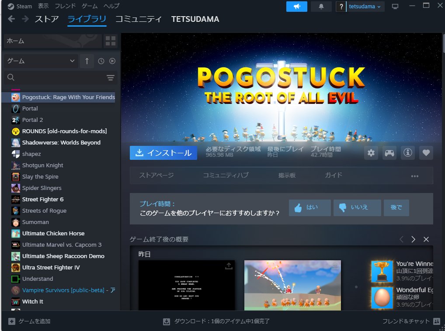445x331 pixels.
Task: Open the 掲示板 link
Action: pos(287,176)
